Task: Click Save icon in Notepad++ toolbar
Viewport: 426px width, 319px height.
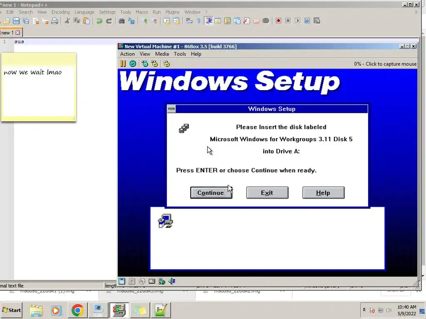Action: (x=16, y=21)
